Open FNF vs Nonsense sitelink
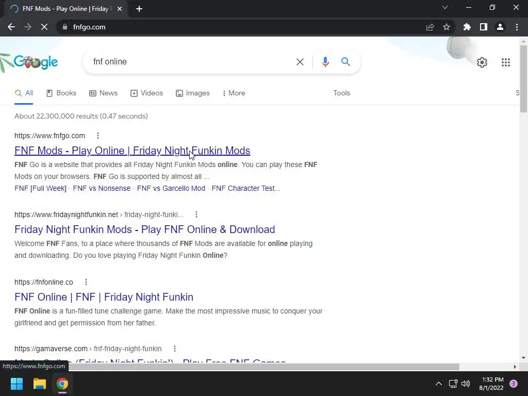Screen dimensions: 528x396 [102, 188]
